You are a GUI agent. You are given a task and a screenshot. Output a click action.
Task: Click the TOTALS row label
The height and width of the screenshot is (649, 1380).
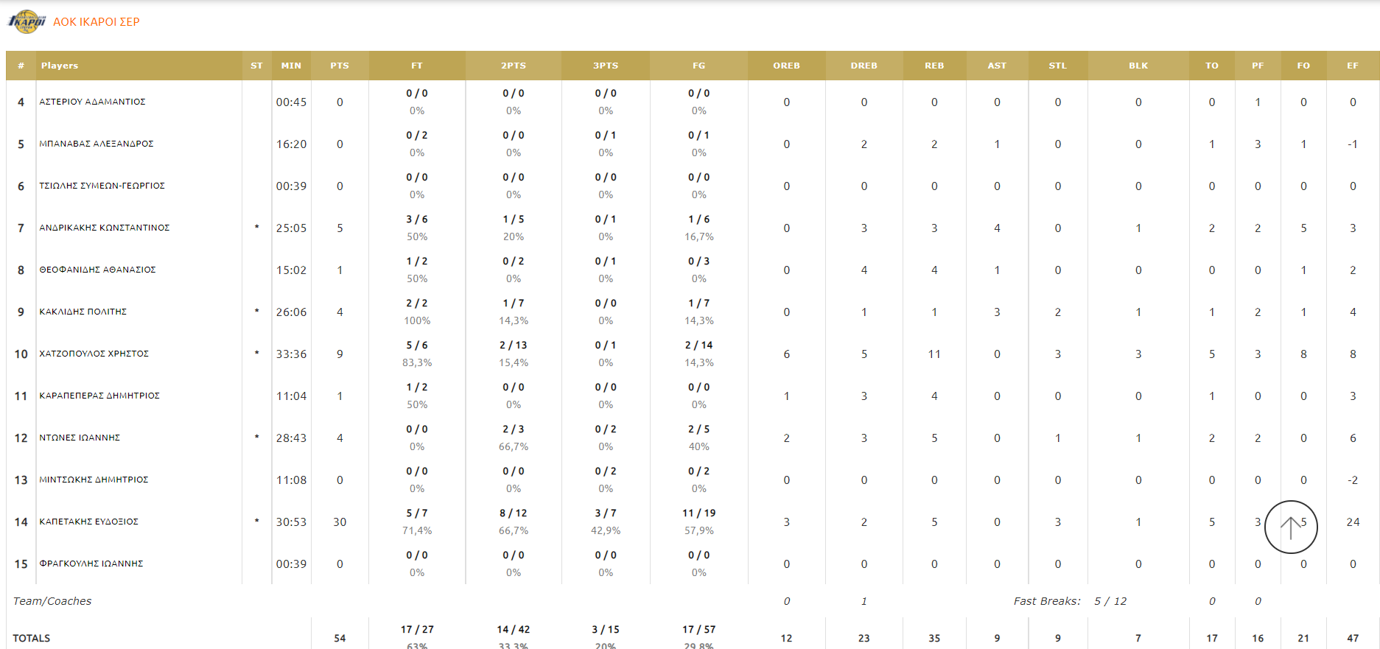(32, 638)
